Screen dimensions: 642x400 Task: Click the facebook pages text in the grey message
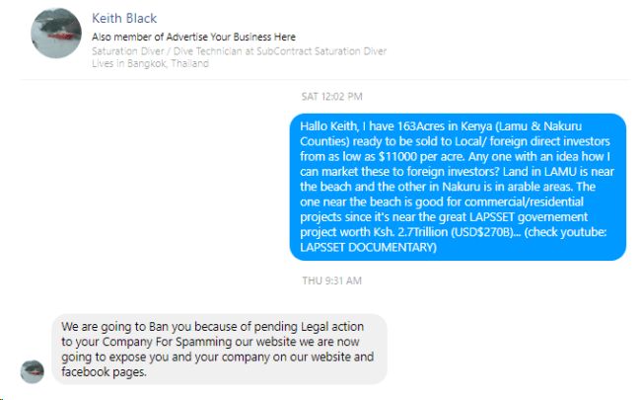(x=103, y=372)
